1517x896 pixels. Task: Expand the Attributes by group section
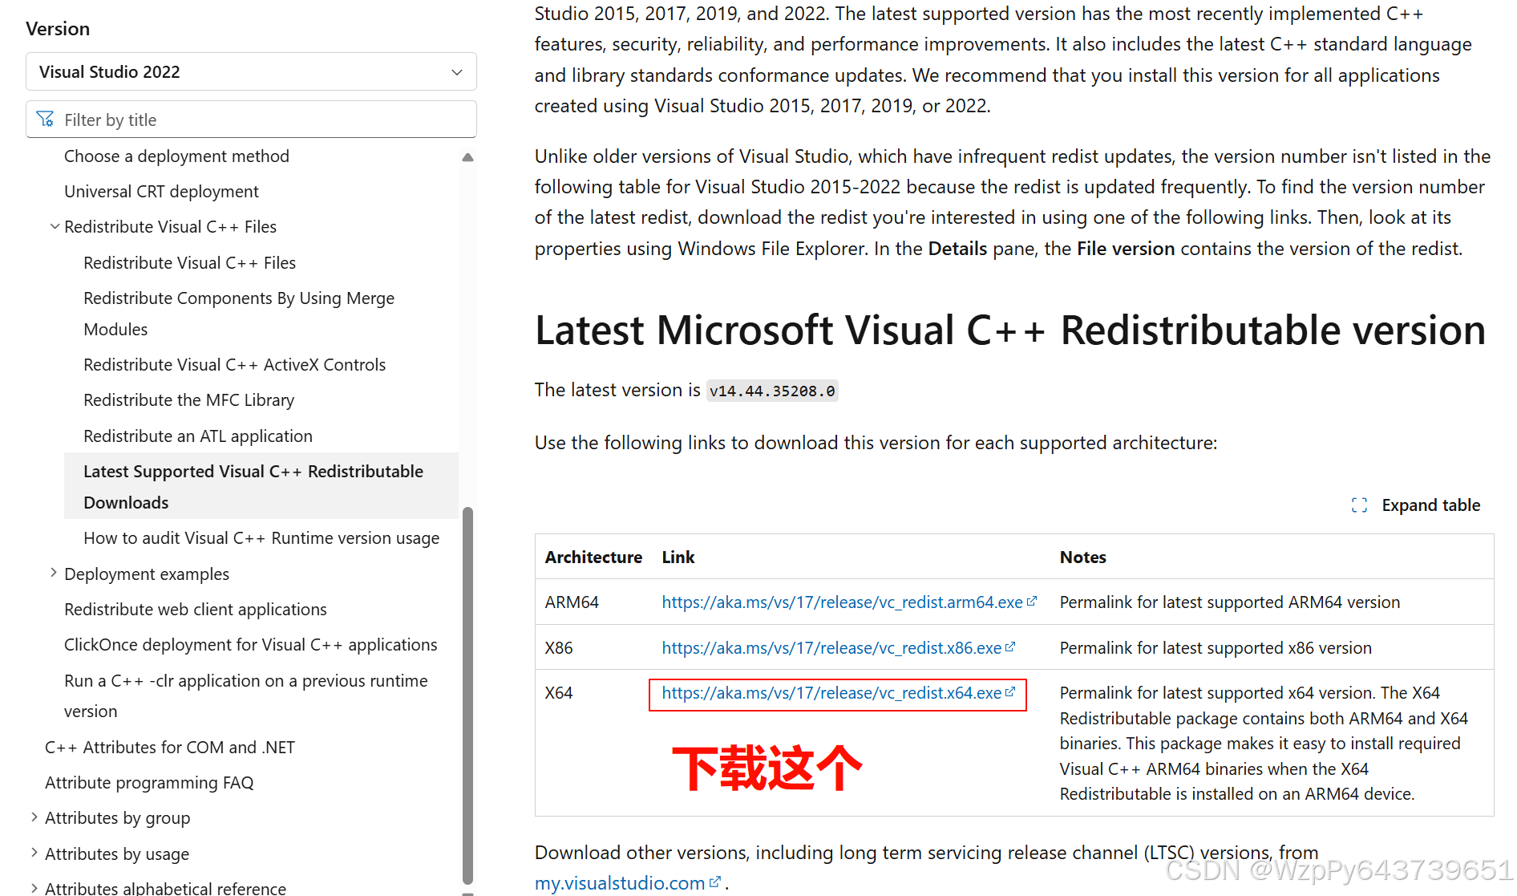(x=34, y=817)
